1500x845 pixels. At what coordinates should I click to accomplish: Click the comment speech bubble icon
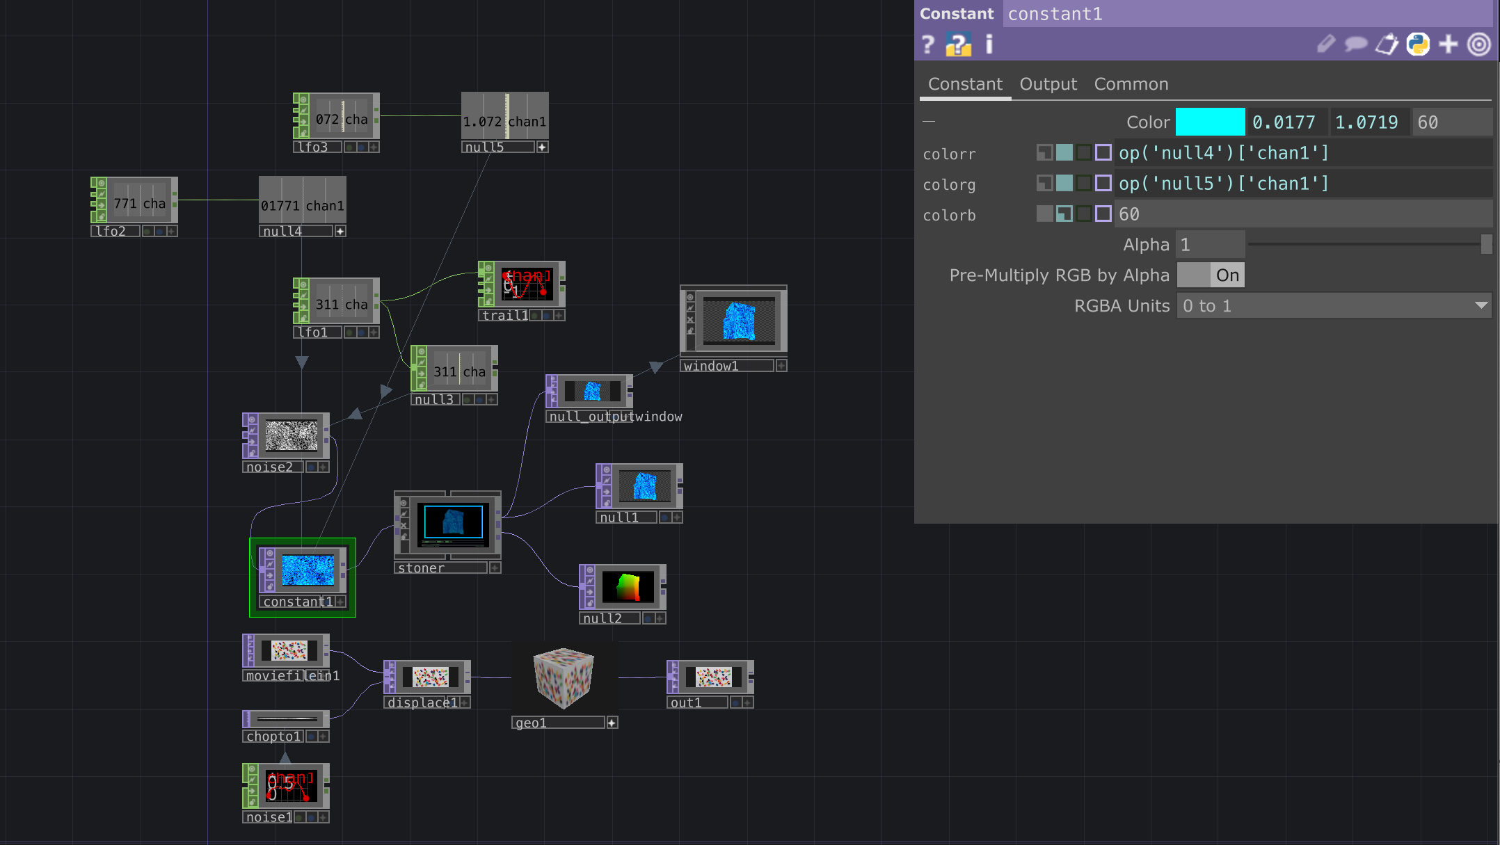(x=1355, y=45)
